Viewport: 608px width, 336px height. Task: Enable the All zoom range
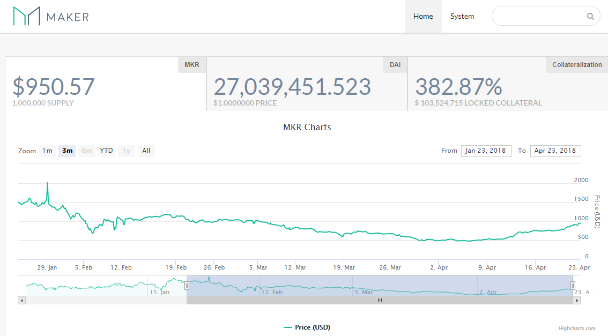(x=146, y=151)
